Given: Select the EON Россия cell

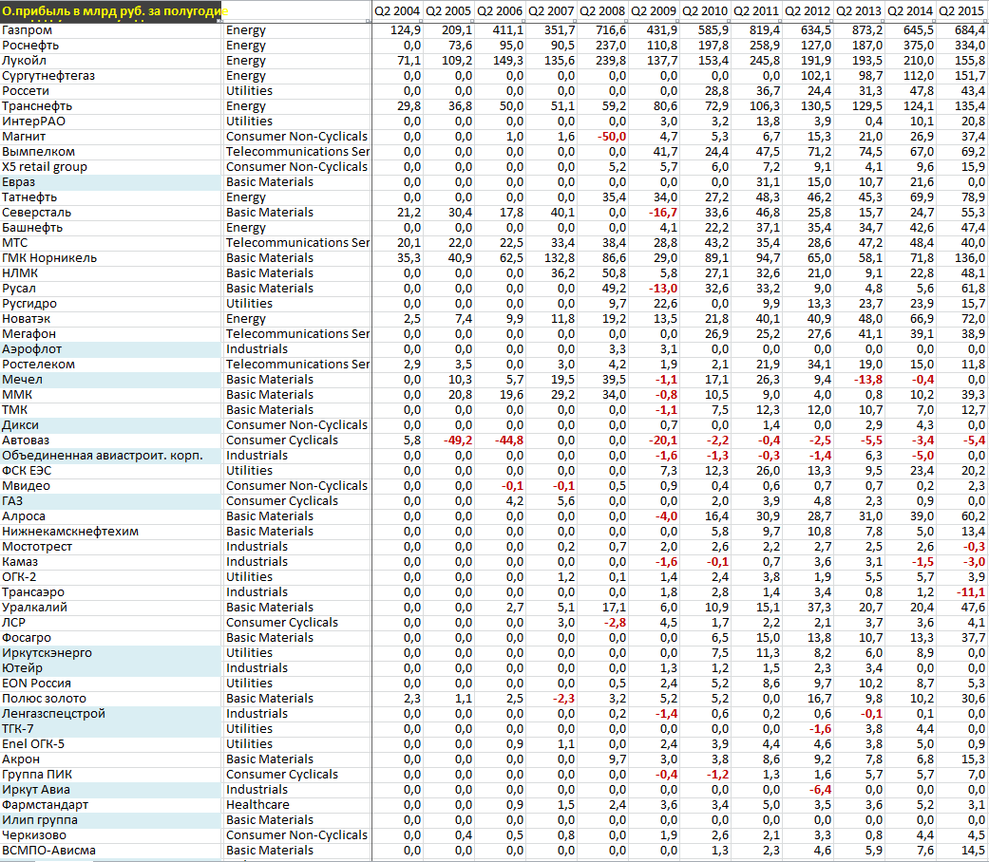Looking at the screenshot, I should pos(112,683).
